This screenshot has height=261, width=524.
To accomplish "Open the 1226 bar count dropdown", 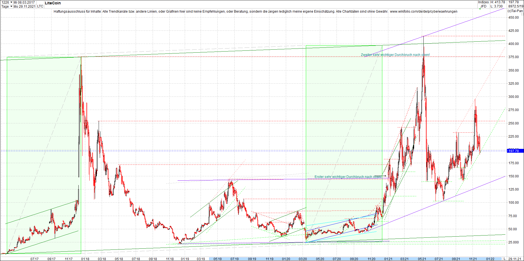I will [7, 2].
